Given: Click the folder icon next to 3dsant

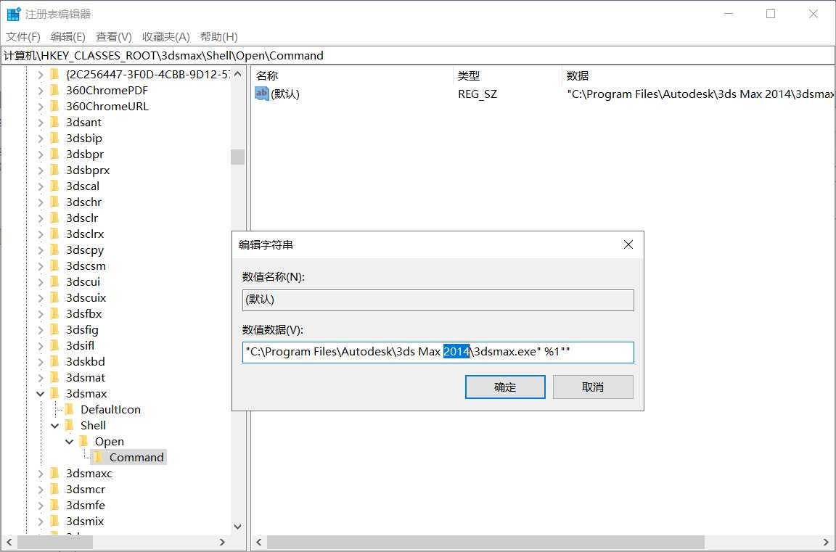Looking at the screenshot, I should [x=54, y=122].
